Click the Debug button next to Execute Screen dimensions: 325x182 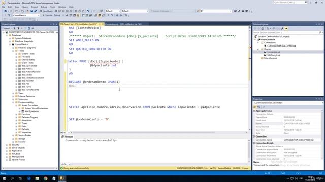[57, 15]
